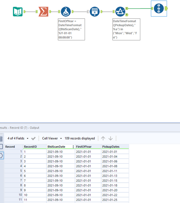Select the Record ID tool

(159, 9)
